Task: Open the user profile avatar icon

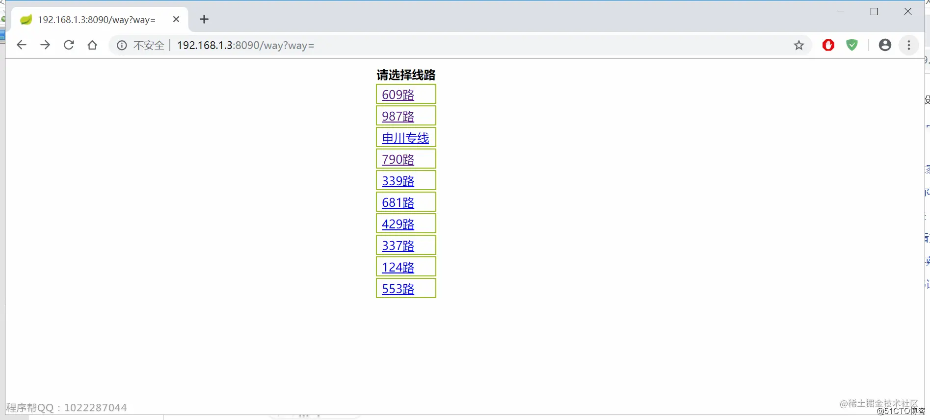Action: coord(885,45)
